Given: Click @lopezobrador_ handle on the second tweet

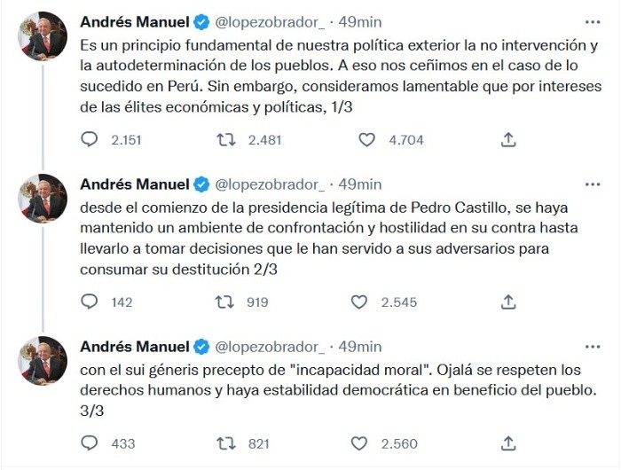Looking at the screenshot, I should (271, 184).
